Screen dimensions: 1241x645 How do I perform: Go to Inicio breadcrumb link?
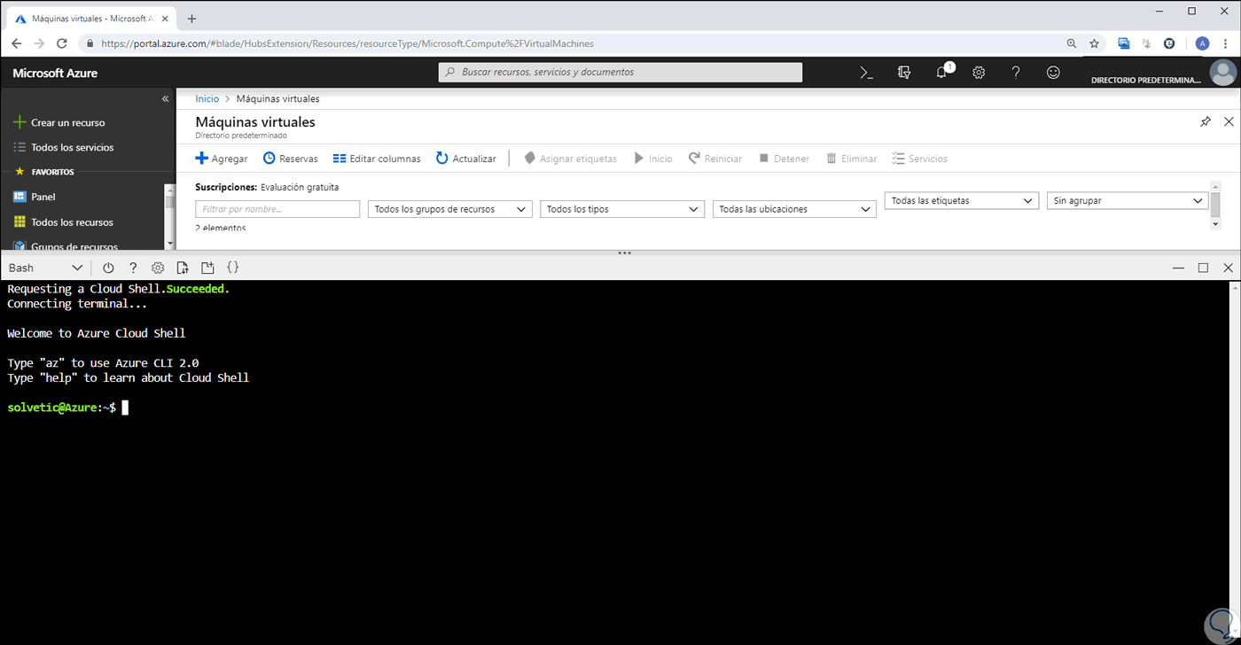pyautogui.click(x=207, y=99)
